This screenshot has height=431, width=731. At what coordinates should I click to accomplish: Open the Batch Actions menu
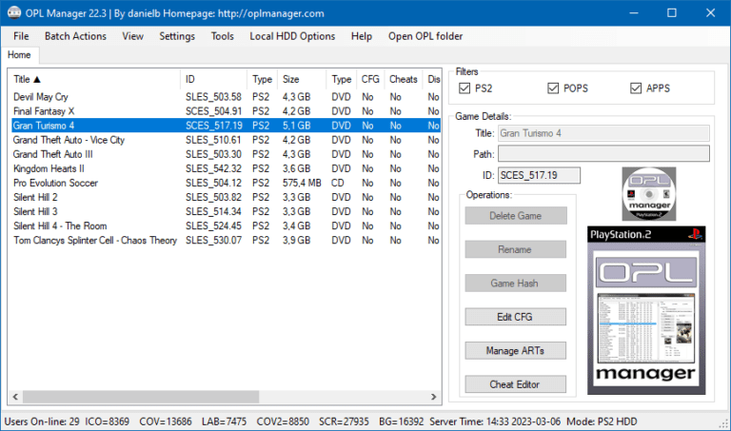click(75, 36)
